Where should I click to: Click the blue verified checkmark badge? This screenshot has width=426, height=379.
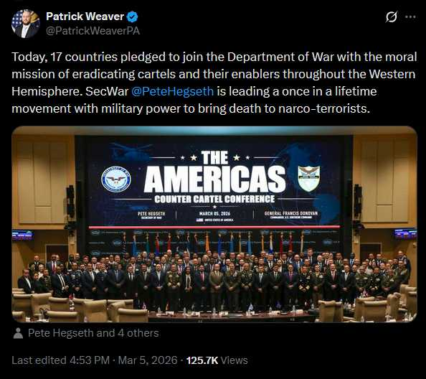coord(133,17)
